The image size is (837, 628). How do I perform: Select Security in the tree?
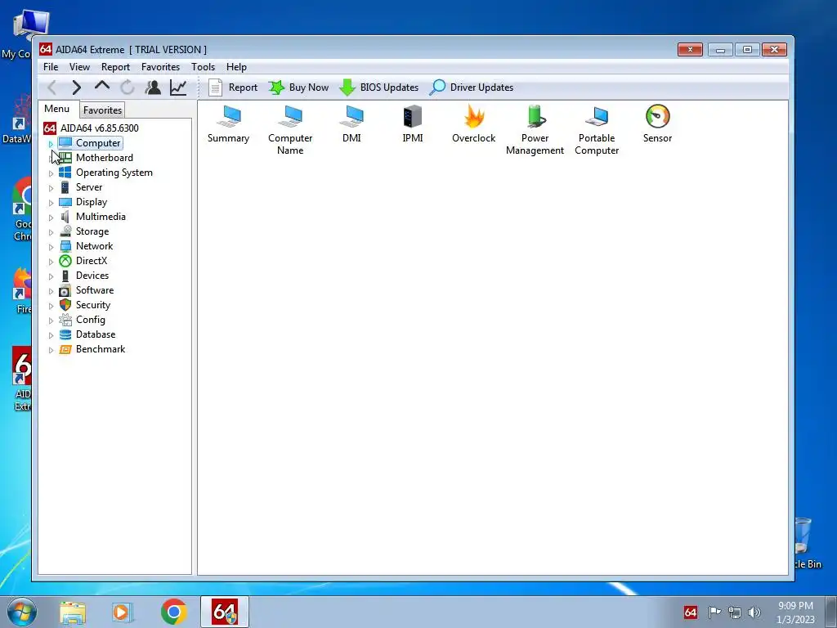tap(93, 305)
